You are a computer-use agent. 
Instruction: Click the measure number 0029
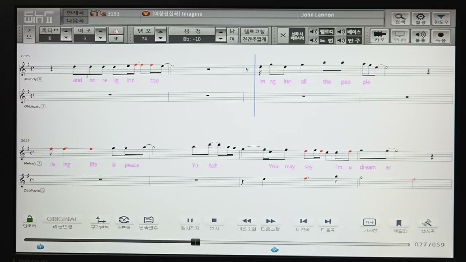coord(25,140)
